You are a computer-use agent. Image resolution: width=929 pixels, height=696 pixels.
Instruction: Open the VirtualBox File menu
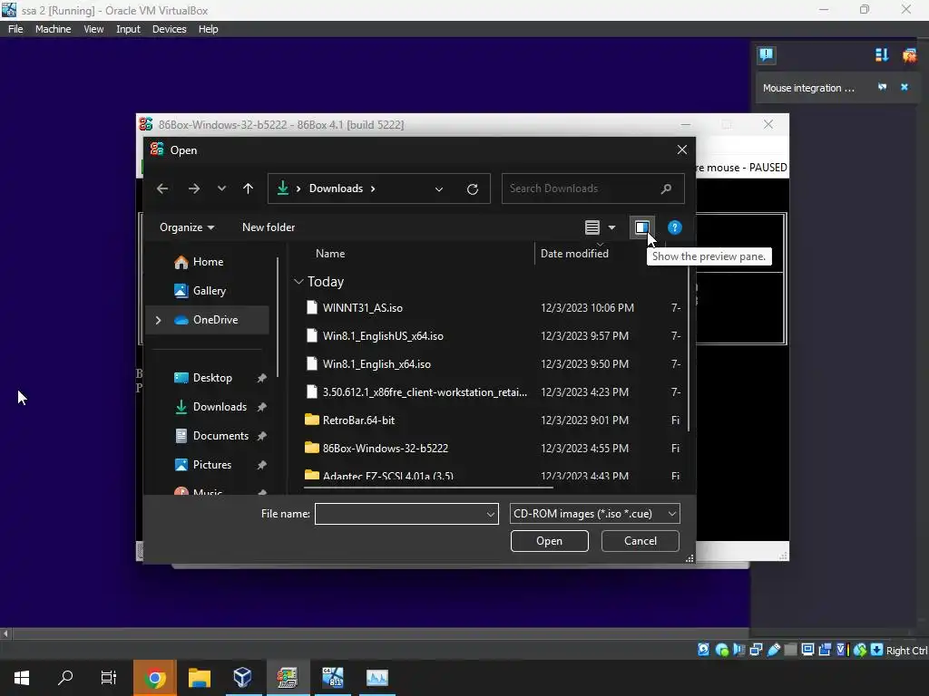coord(15,29)
